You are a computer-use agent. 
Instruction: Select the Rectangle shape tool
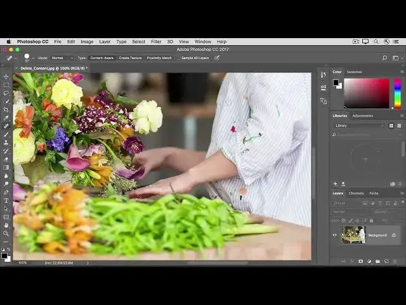pyautogui.click(x=6, y=217)
